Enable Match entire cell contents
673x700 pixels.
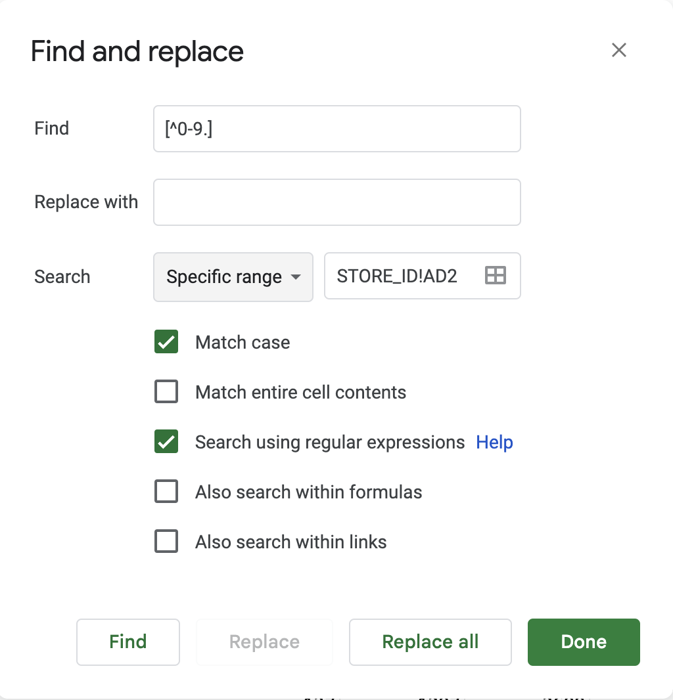pos(166,391)
